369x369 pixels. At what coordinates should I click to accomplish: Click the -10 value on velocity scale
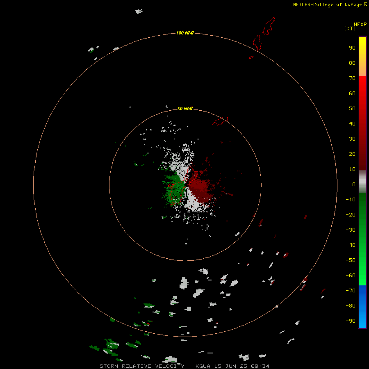(x=351, y=200)
